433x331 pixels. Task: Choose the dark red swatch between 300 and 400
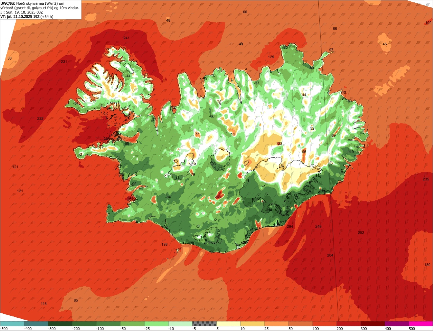[373, 323]
